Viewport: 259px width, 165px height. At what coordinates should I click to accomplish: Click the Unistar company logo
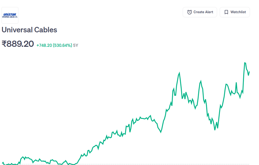click(10, 15)
